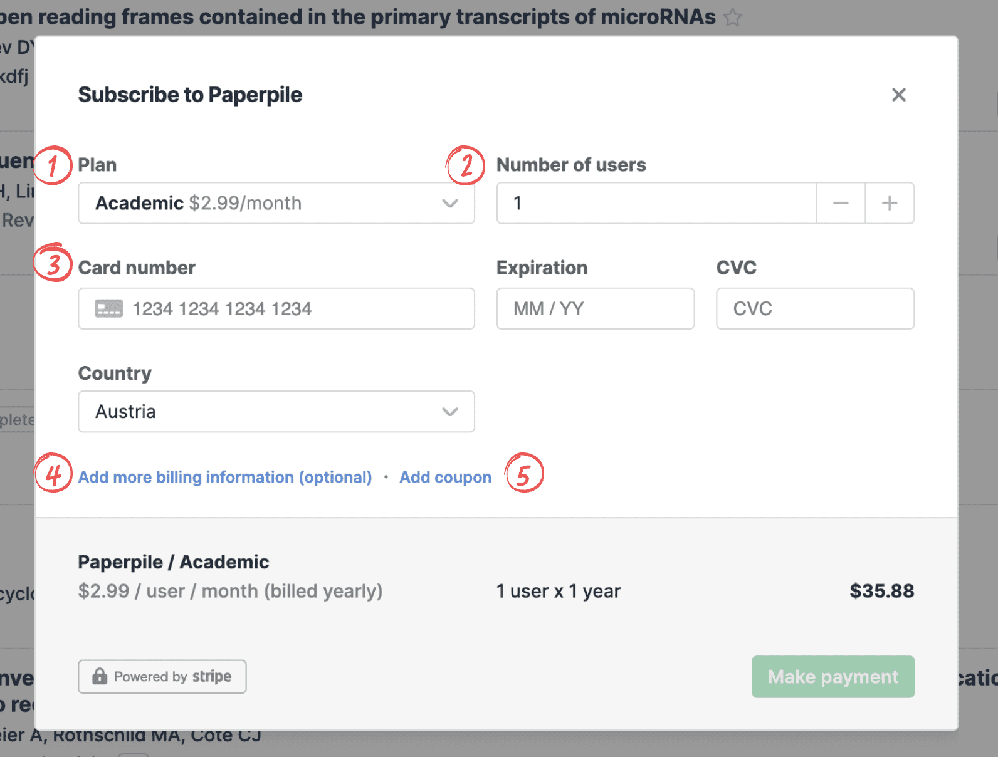Open Add more billing information link
998x757 pixels.
[x=224, y=478]
